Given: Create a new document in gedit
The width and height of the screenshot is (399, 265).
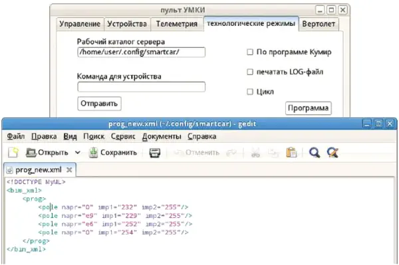Looking at the screenshot, I should click(13, 153).
